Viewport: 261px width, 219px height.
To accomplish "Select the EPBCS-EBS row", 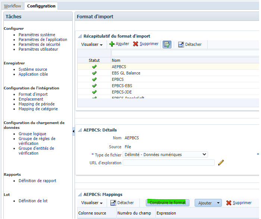I will 168,86.
